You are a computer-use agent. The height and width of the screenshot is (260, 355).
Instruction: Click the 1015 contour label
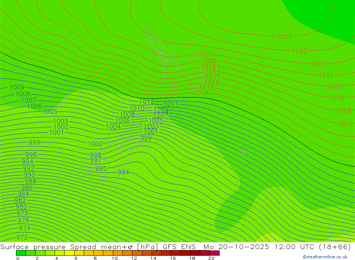click(x=207, y=88)
